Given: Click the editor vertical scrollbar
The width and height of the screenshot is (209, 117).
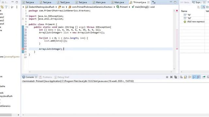Looking at the screenshot, I should [174, 40].
